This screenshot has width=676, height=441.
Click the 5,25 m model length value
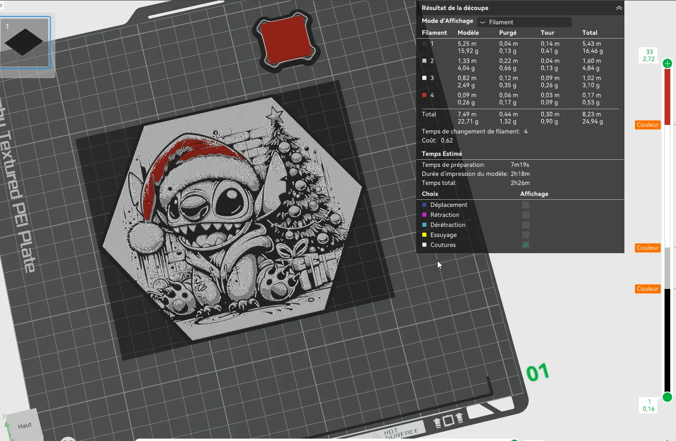click(467, 43)
